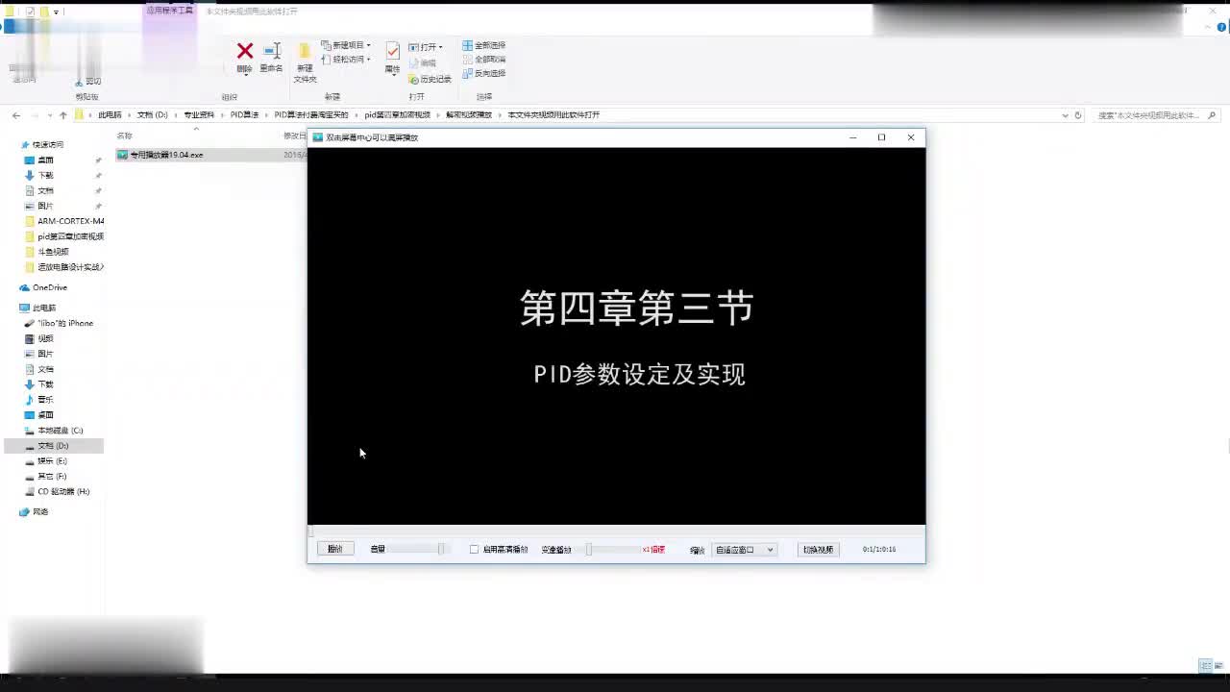Open quick access toolbar customize arrow
This screenshot has height=692, width=1230.
coord(56,12)
